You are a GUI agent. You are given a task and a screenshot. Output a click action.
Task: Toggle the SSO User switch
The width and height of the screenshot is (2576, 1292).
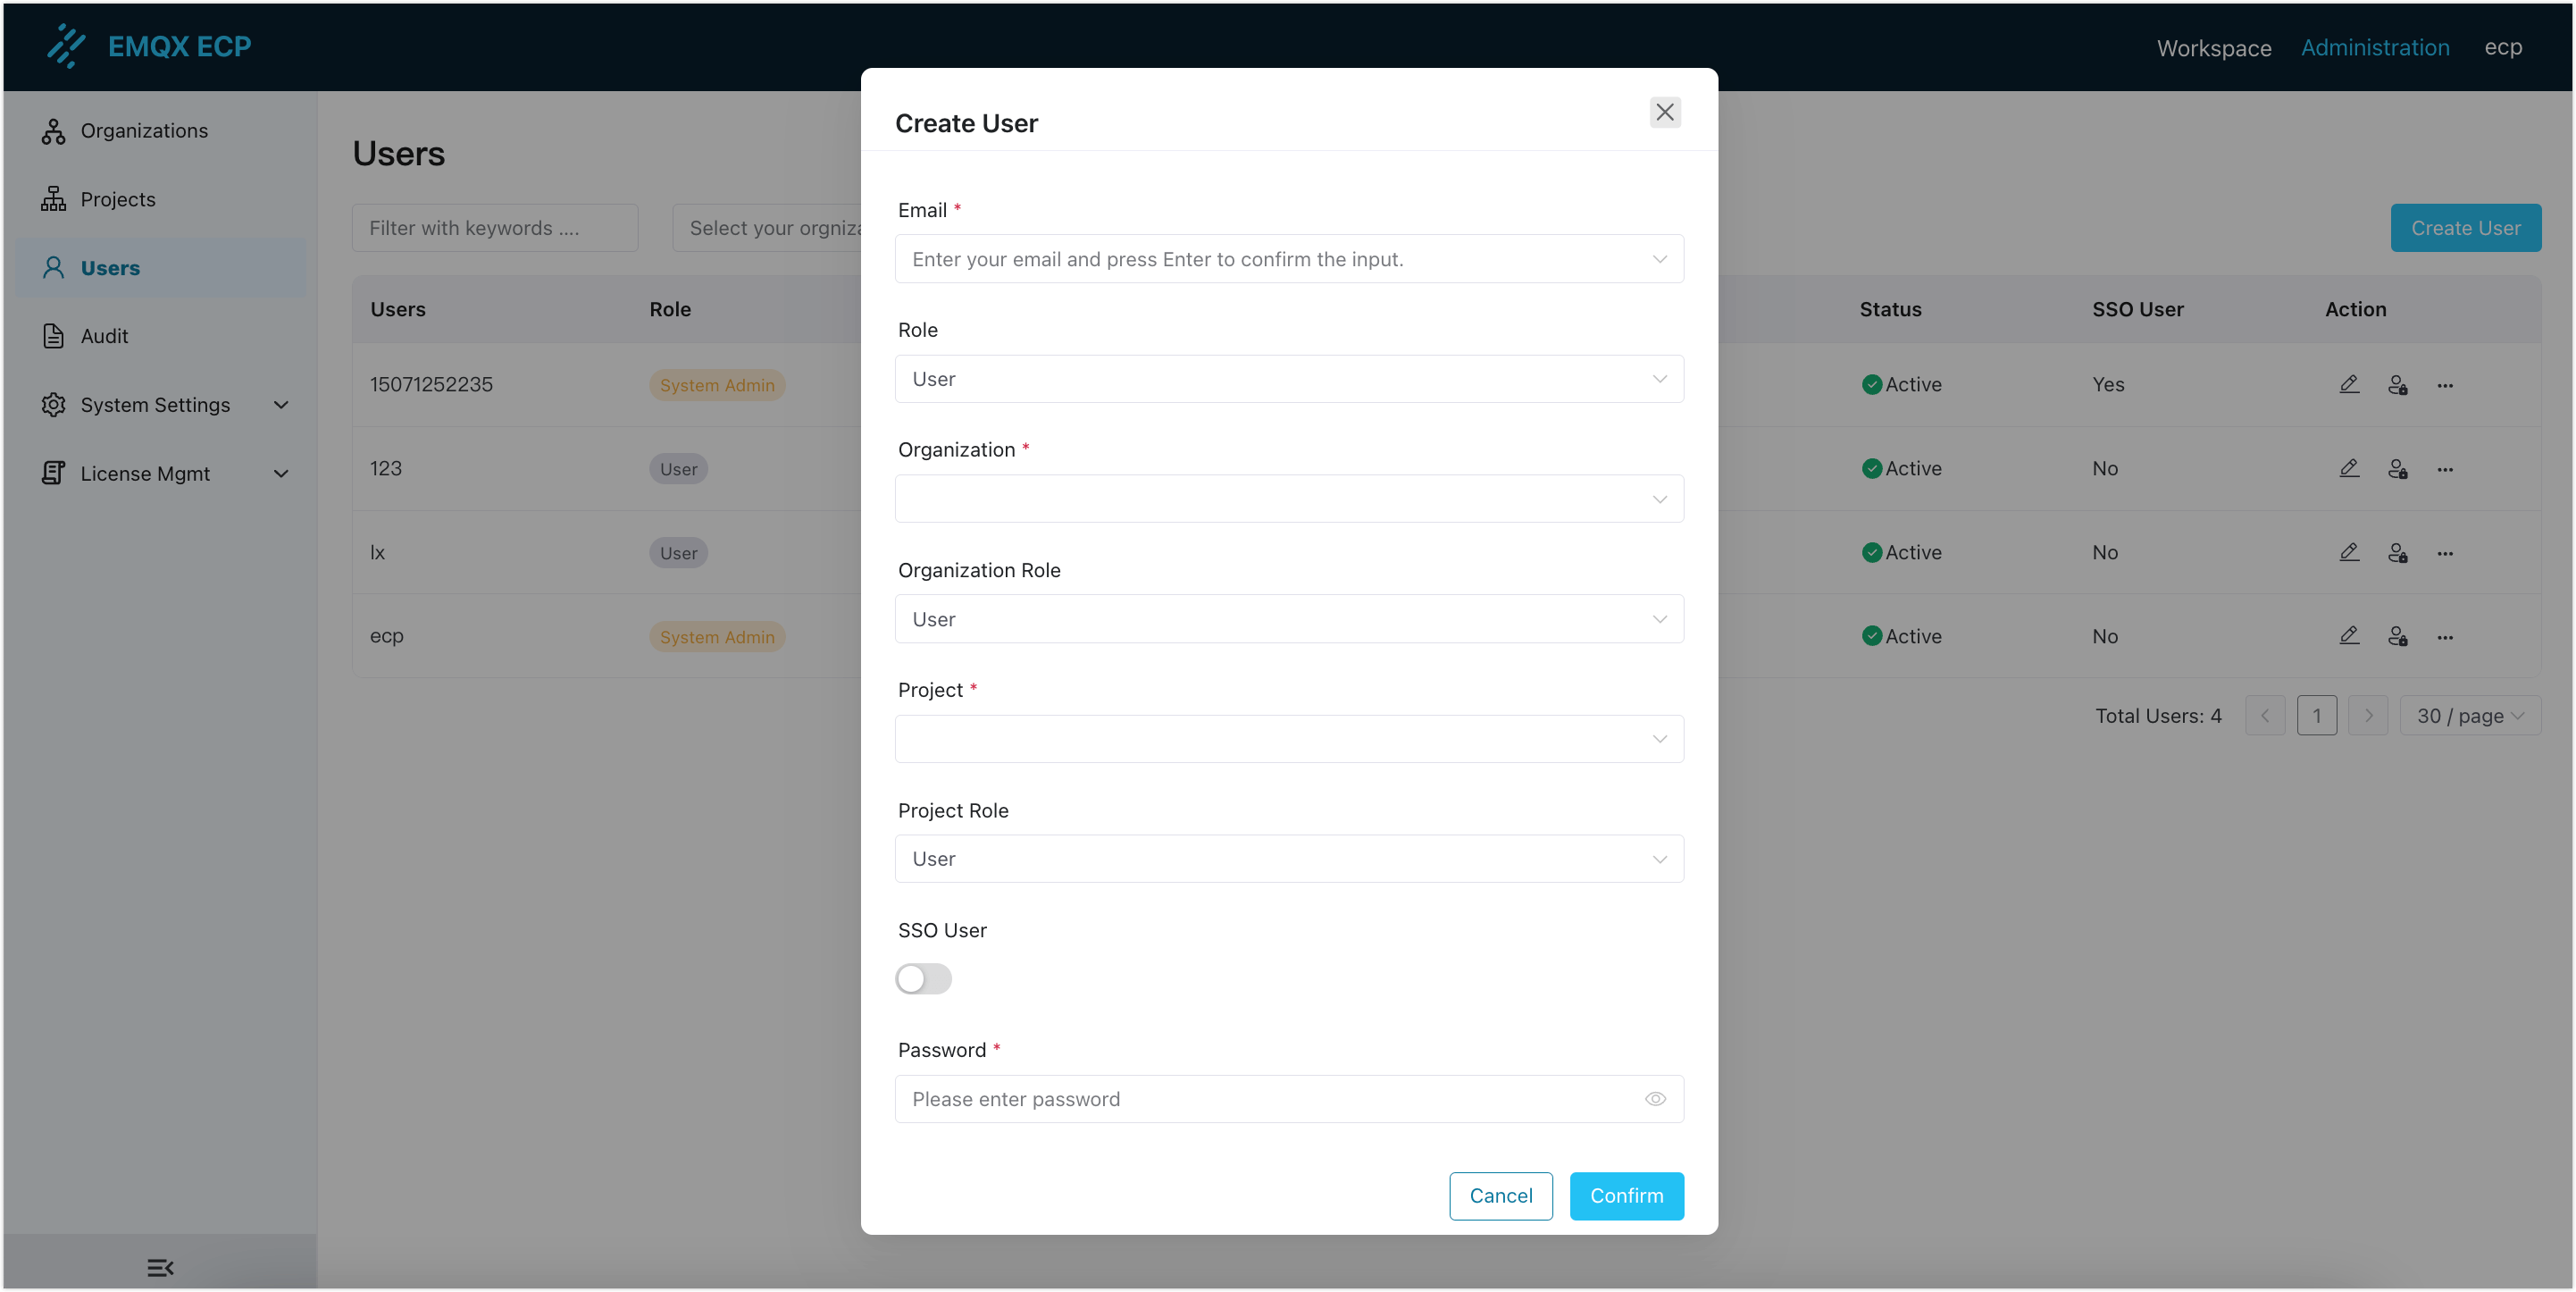pos(923,978)
